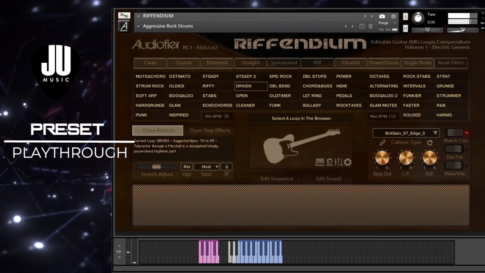Delete the preset using the trash icon
The width and height of the screenshot is (485, 273).
pyautogui.click(x=371, y=26)
